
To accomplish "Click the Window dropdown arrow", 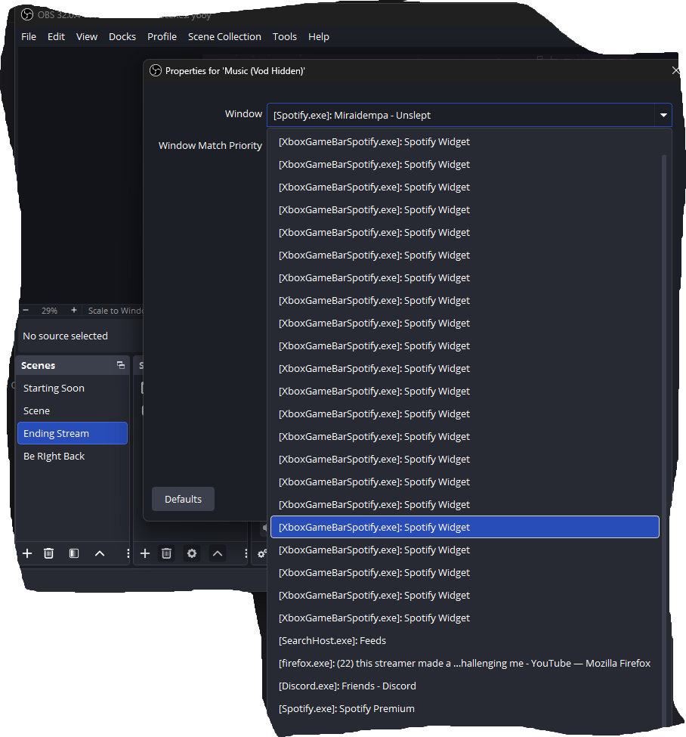I will coord(663,115).
